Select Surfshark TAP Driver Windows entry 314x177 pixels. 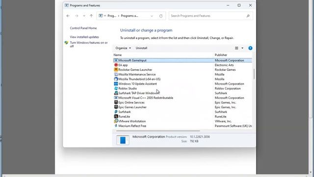[139, 93]
